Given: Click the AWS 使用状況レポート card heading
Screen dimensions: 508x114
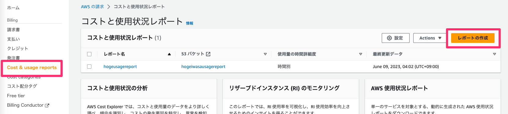Looking at the screenshot, I should [x=399, y=88].
